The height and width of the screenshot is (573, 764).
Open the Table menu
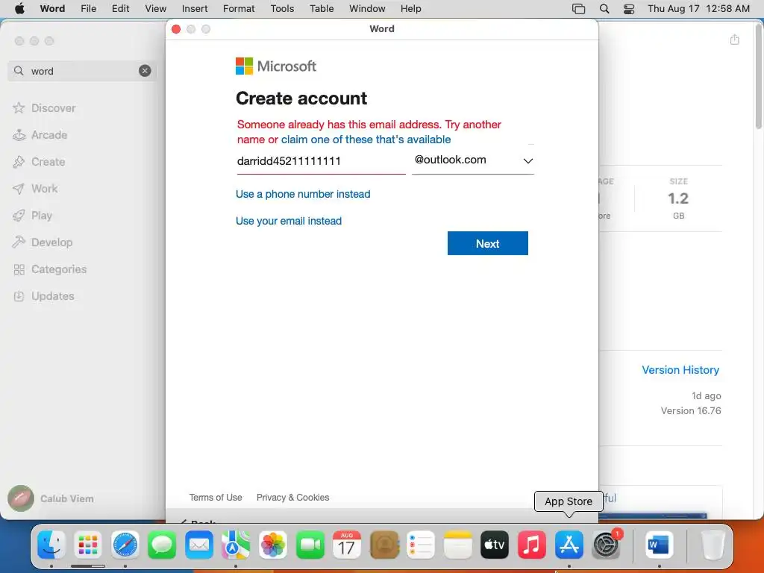(x=322, y=9)
